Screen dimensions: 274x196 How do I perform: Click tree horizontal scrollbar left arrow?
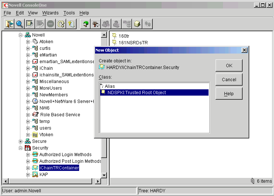pos(6,181)
